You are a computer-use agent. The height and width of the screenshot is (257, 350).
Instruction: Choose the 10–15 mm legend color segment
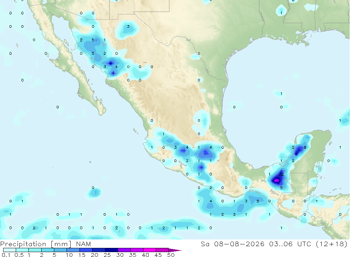click(73, 250)
